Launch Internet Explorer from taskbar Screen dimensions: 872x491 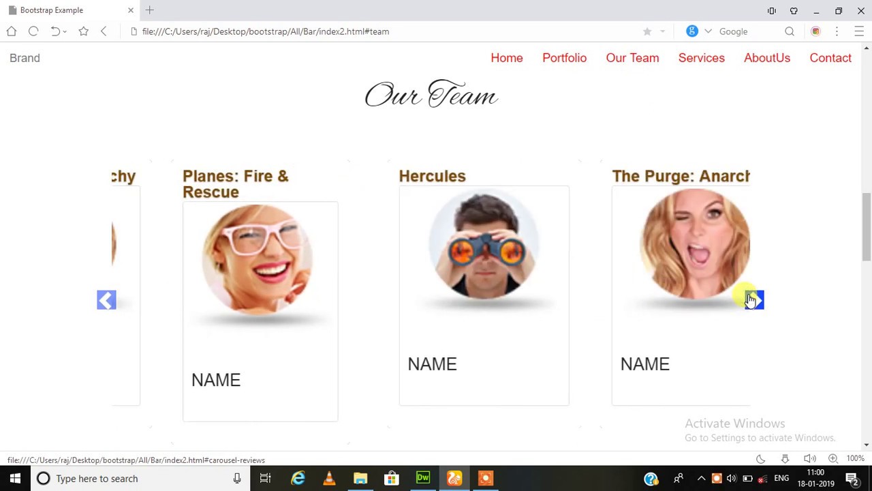coord(298,479)
